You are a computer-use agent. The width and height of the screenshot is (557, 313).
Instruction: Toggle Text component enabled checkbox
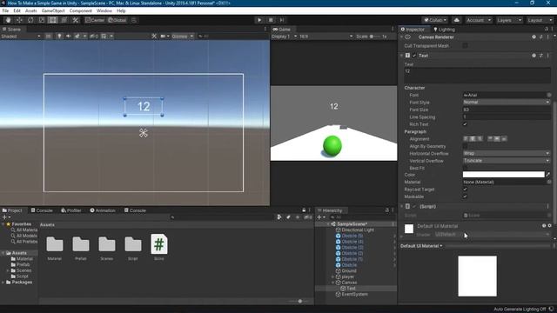(x=414, y=56)
